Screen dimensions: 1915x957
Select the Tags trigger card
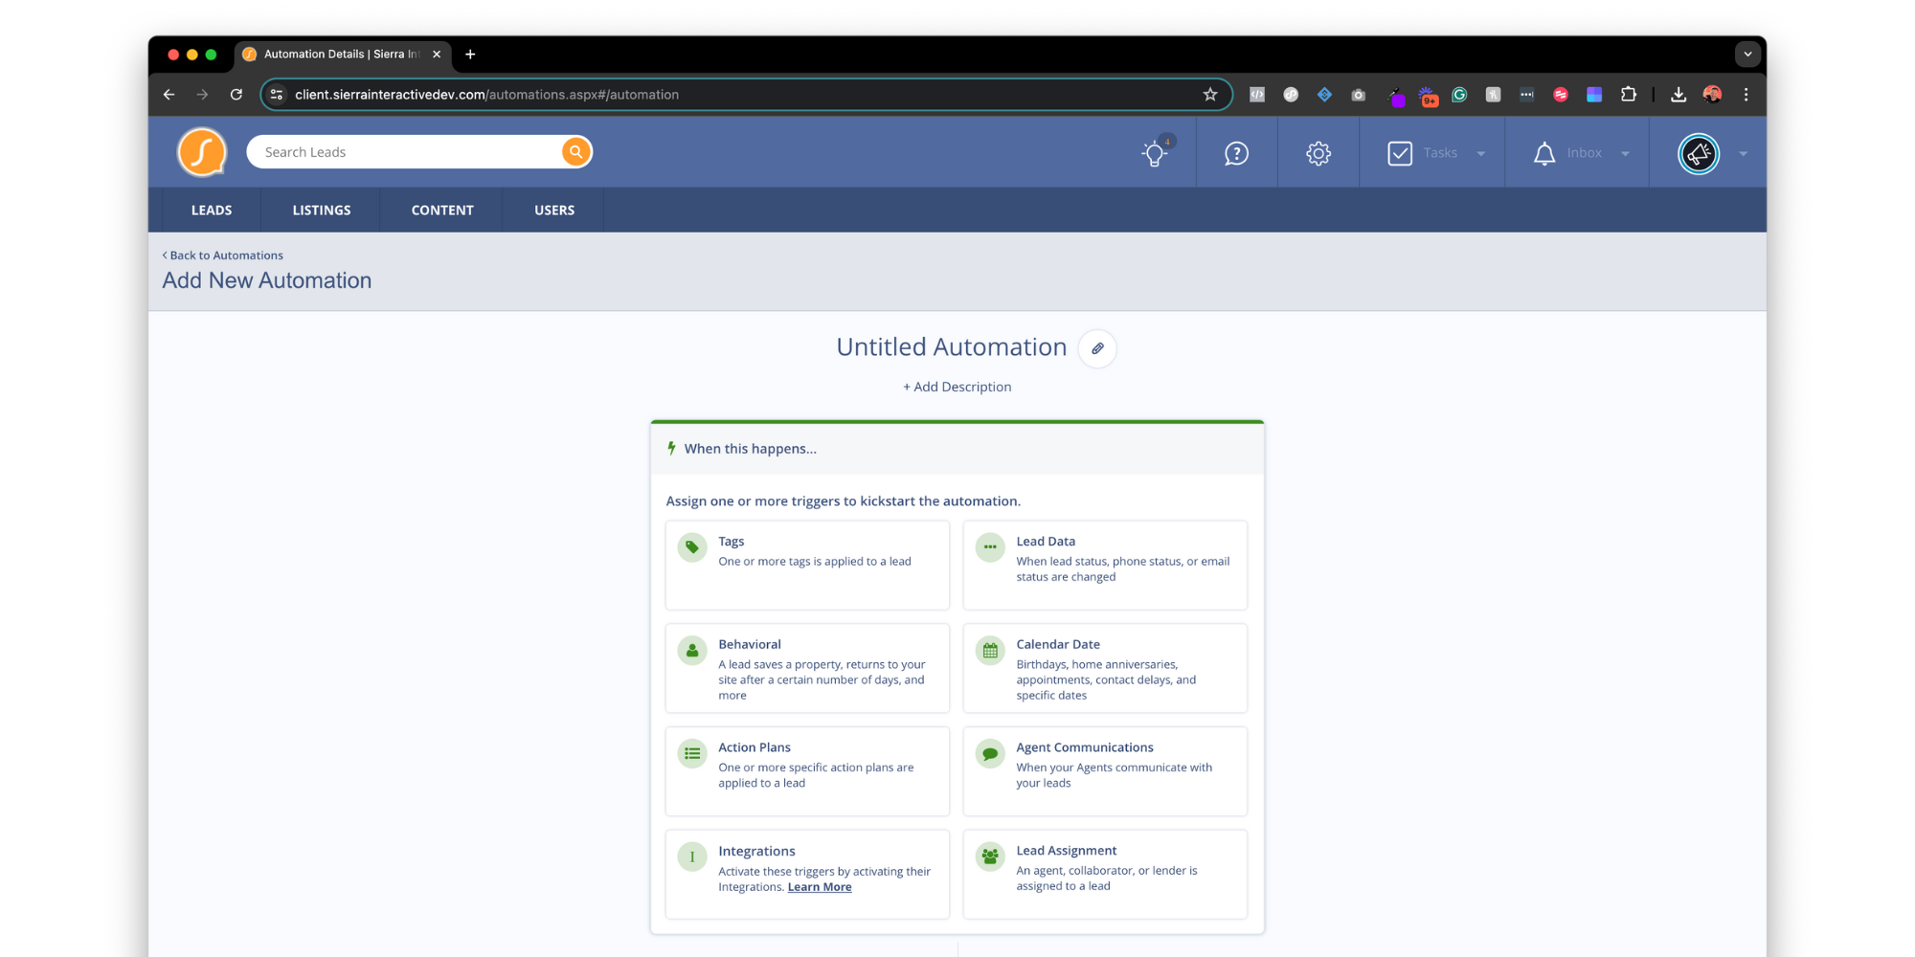tap(807, 565)
